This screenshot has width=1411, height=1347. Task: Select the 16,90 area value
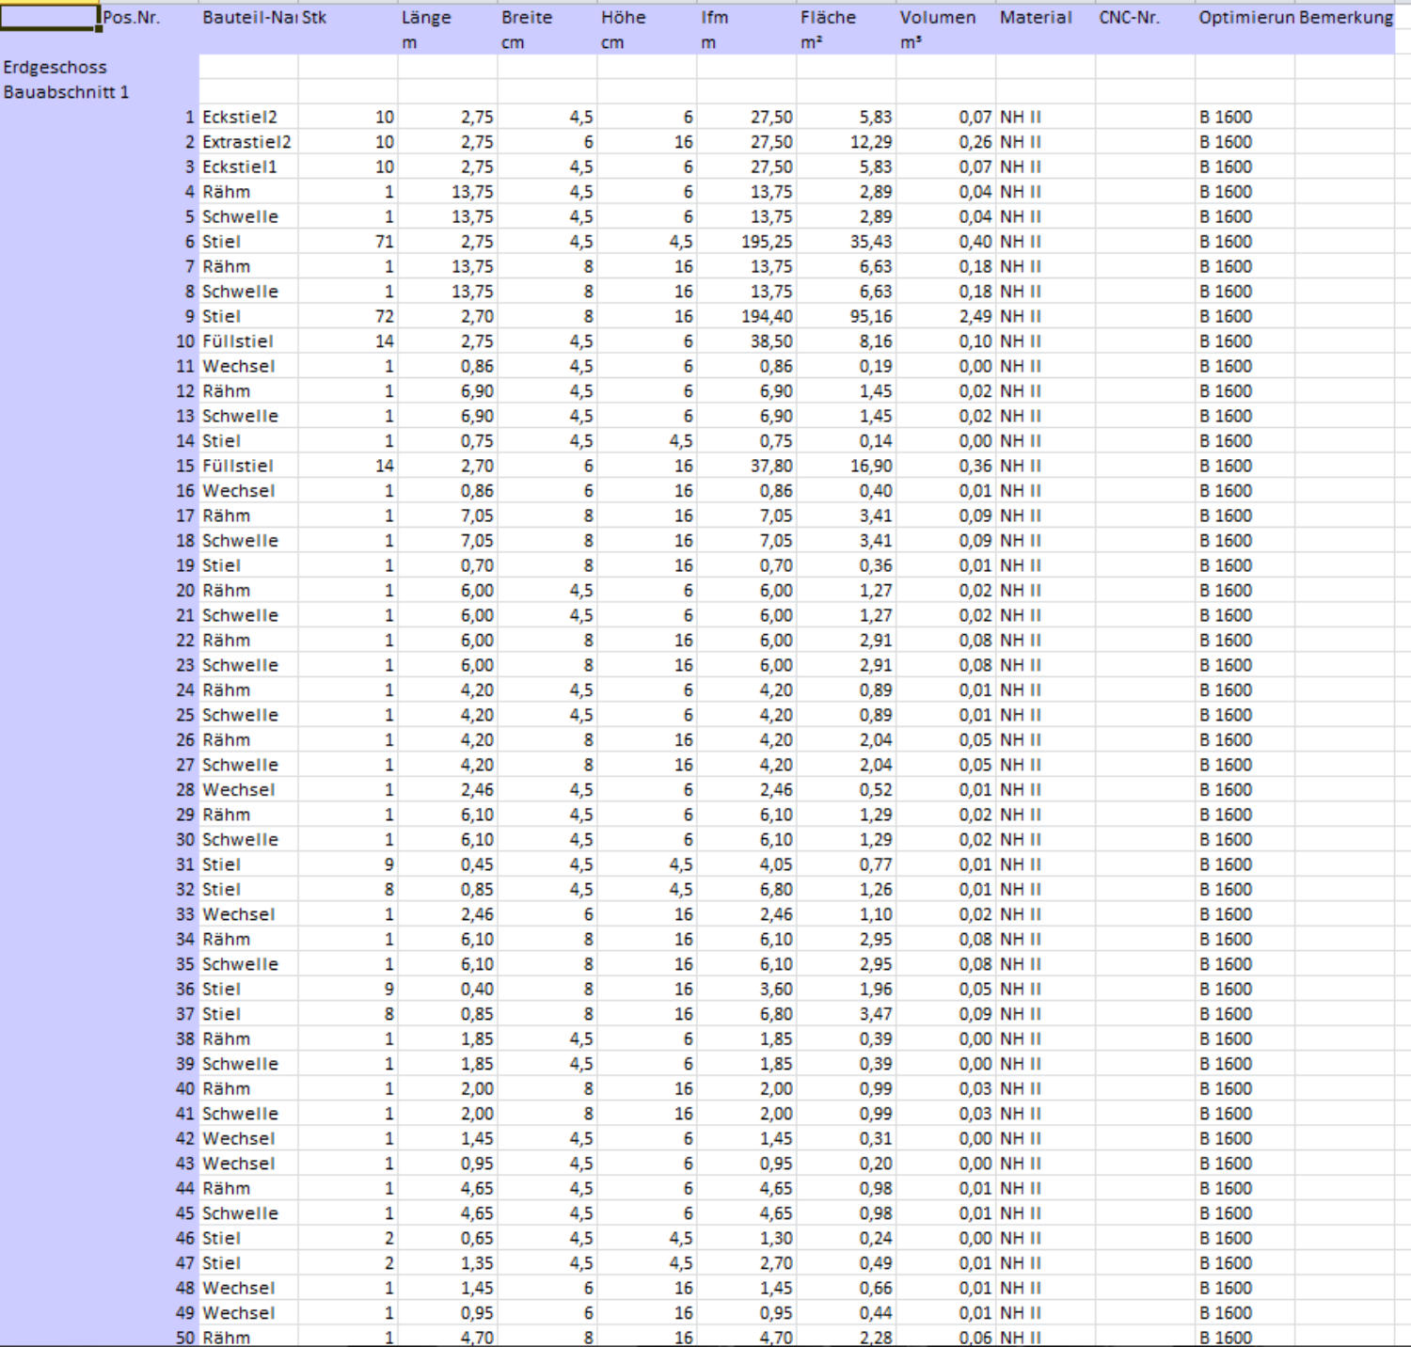847,466
